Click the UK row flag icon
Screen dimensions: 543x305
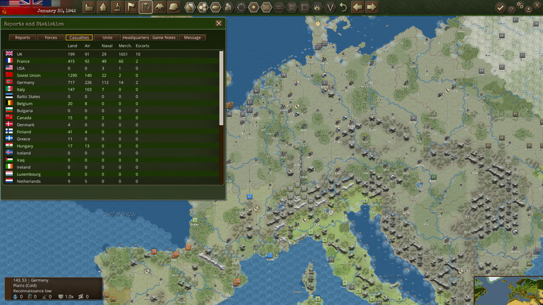pyautogui.click(x=9, y=54)
